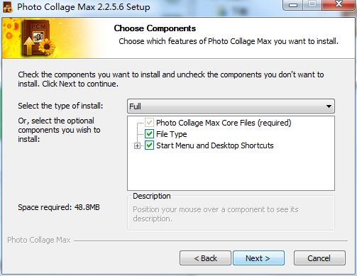Click empty area of components list box

click(x=231, y=170)
